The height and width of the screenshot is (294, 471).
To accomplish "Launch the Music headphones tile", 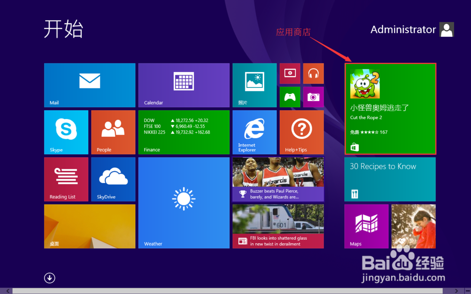I will (x=313, y=73).
